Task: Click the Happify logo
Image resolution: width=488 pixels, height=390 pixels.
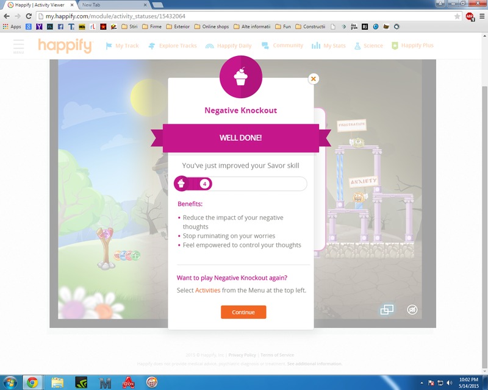Action: click(x=65, y=46)
